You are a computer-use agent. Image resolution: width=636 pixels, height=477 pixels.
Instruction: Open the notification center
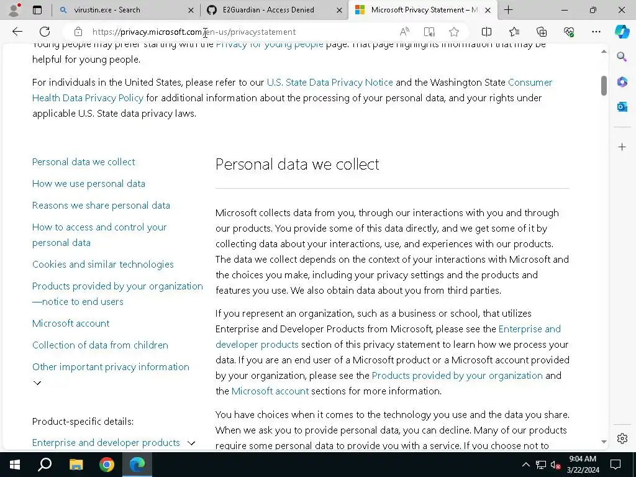[616, 465]
